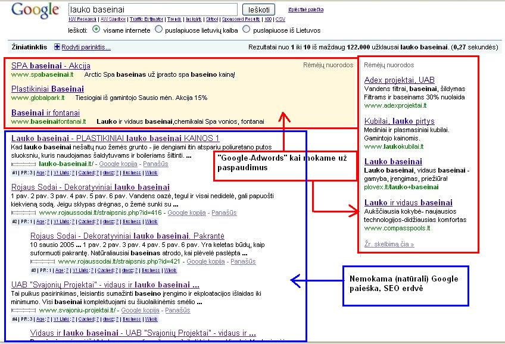505x344 pixels.
Task: Open the 'Adex projektai, UAB' ad
Action: click(400, 80)
